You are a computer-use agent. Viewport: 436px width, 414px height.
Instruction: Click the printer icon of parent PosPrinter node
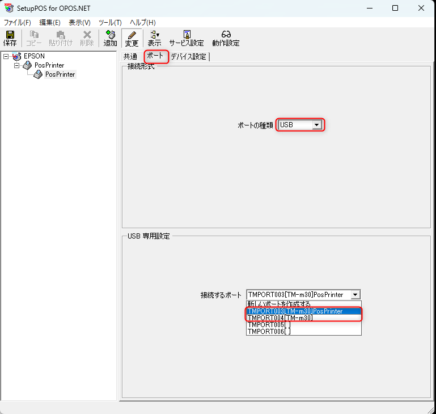click(27, 65)
